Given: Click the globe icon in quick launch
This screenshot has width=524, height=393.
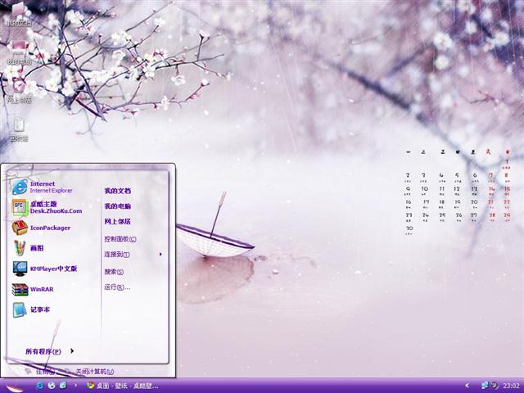Looking at the screenshot, I should click(52, 386).
